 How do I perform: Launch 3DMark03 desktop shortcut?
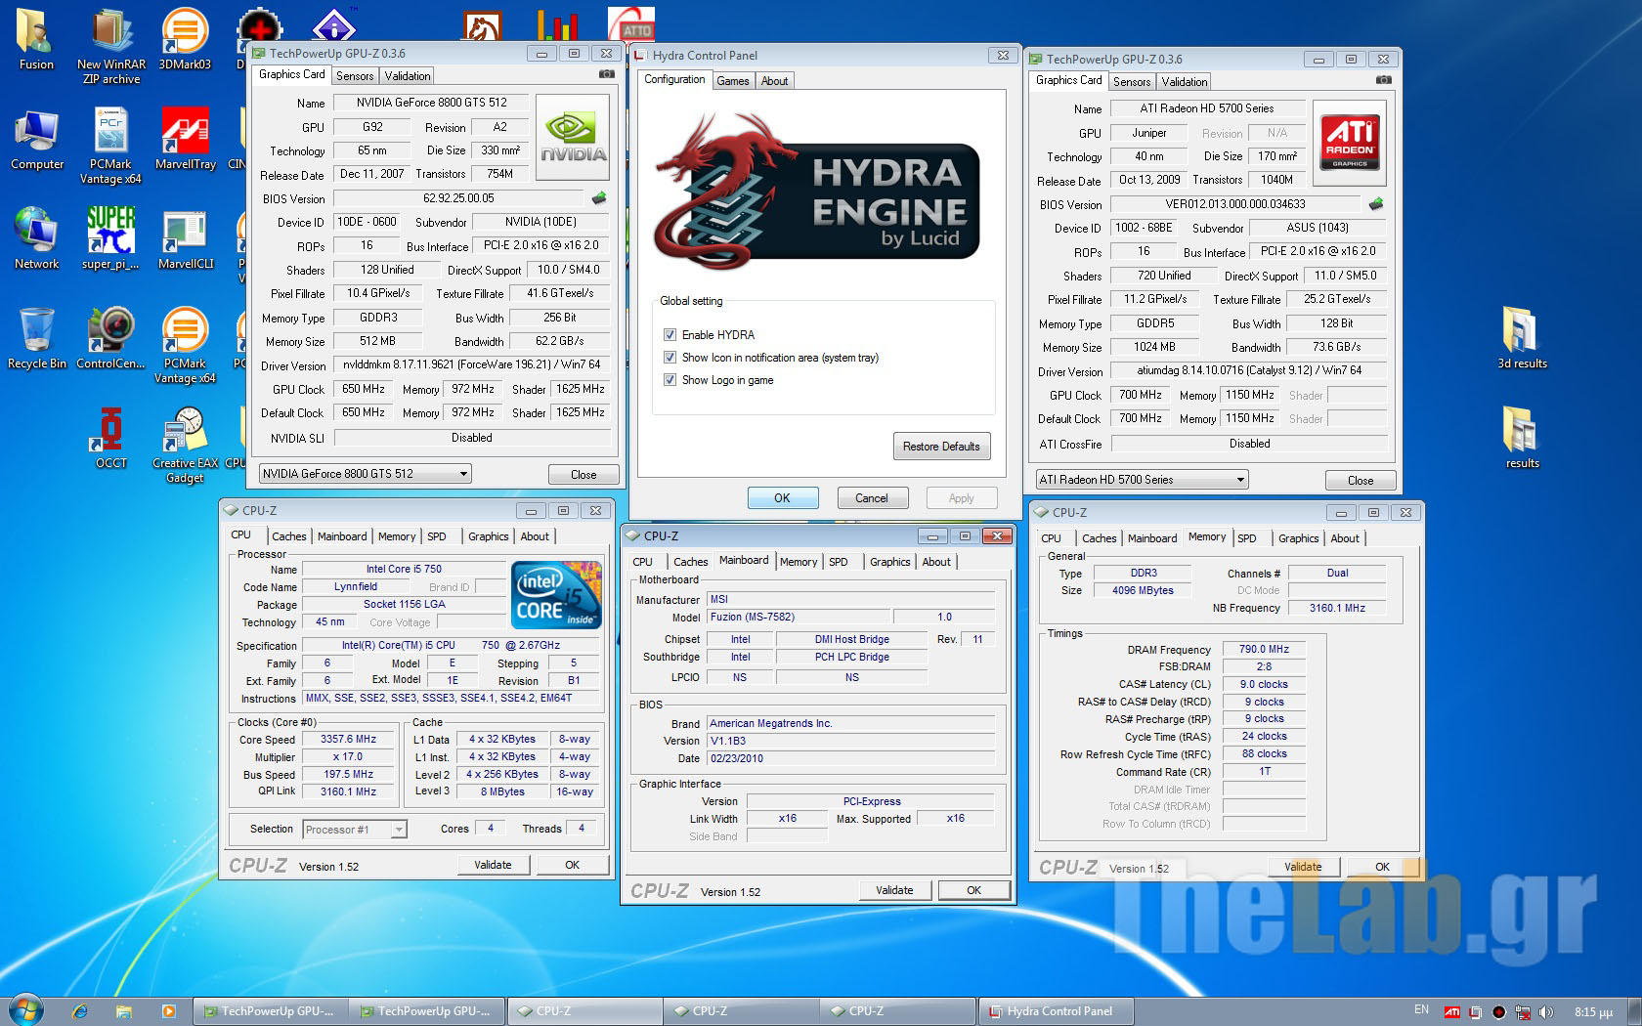coord(185,39)
